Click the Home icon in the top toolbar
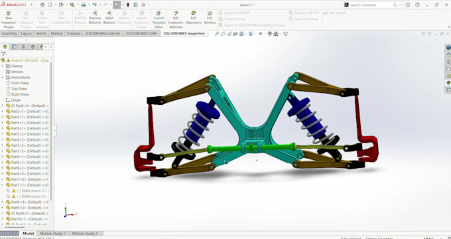Screen dimensions: 451x239 point(42,5)
